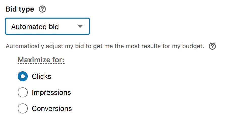
Task: Click the 'Bid type' heading label
Action: [x=20, y=9]
